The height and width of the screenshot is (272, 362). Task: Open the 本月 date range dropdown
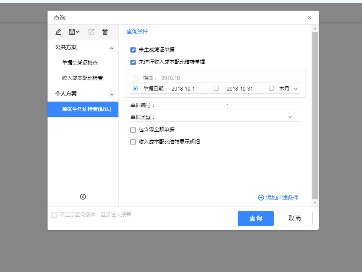pos(289,89)
